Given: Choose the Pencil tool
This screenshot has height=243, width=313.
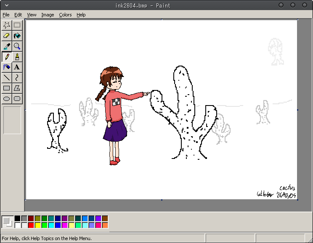Looking at the screenshot, I should coord(7,57).
